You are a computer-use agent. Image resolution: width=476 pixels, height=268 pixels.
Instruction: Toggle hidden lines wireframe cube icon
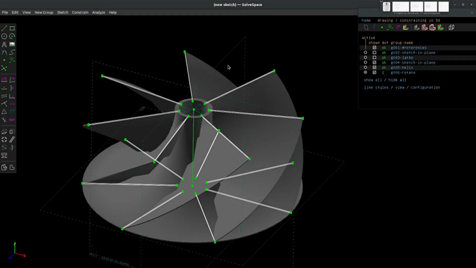[x=451, y=27]
